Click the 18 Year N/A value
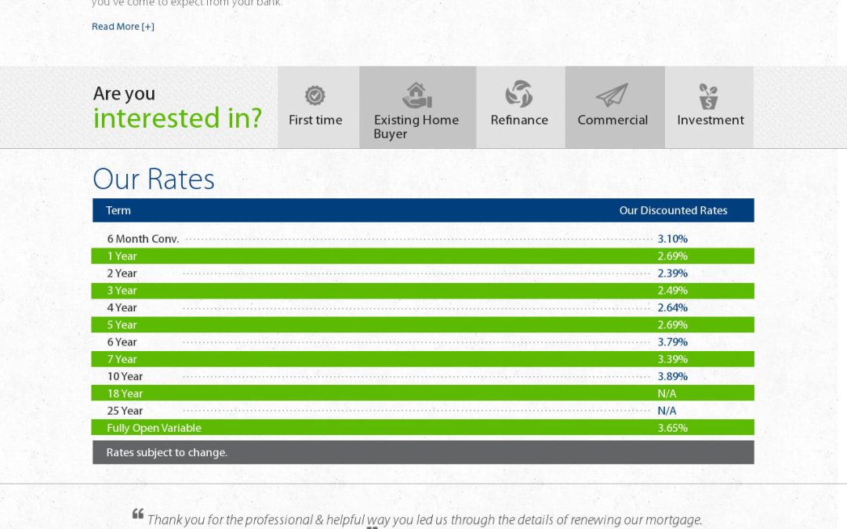847x529 pixels. click(x=667, y=393)
